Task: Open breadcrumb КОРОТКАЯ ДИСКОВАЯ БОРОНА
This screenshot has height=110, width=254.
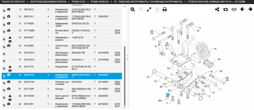Action: tap(48, 2)
